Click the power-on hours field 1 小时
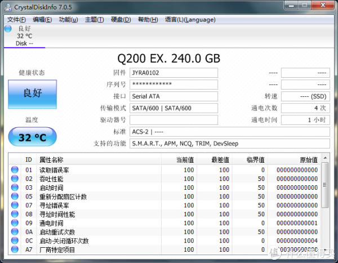338x263 pixels. 305,120
